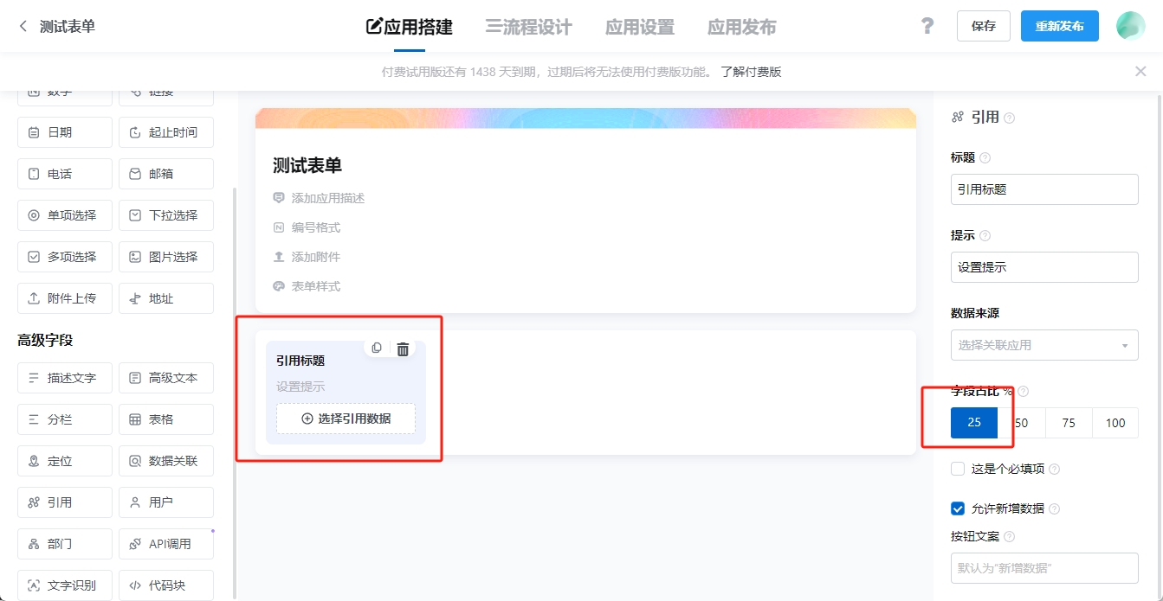The image size is (1163, 601).
Task: Click the 按钮文案 input field
Action: click(x=1043, y=568)
